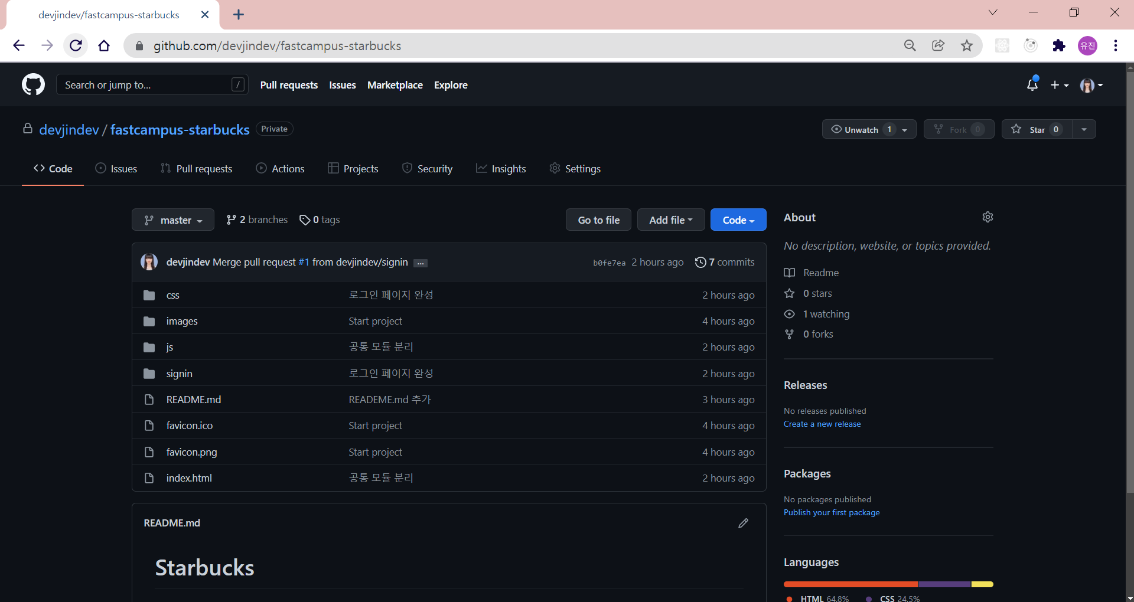1134x602 pixels.
Task: Edit README with pencil icon
Action: click(743, 523)
